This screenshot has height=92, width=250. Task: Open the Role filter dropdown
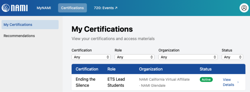tap(134, 57)
